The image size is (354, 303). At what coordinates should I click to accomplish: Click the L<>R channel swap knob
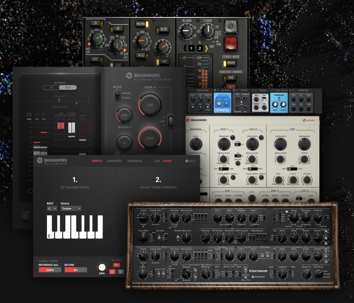click(x=26, y=218)
